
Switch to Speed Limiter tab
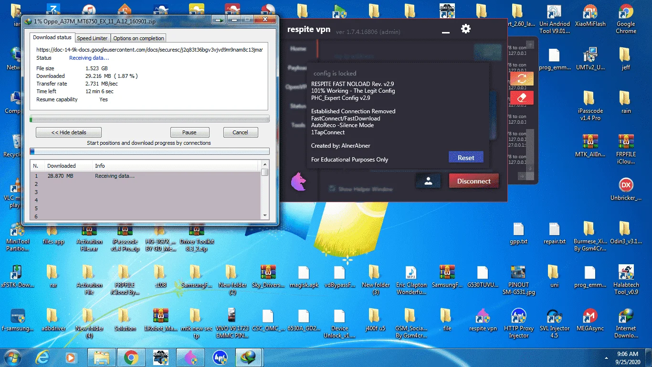[x=92, y=38]
